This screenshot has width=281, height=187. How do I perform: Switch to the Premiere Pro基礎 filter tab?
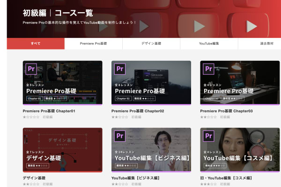click(93, 43)
